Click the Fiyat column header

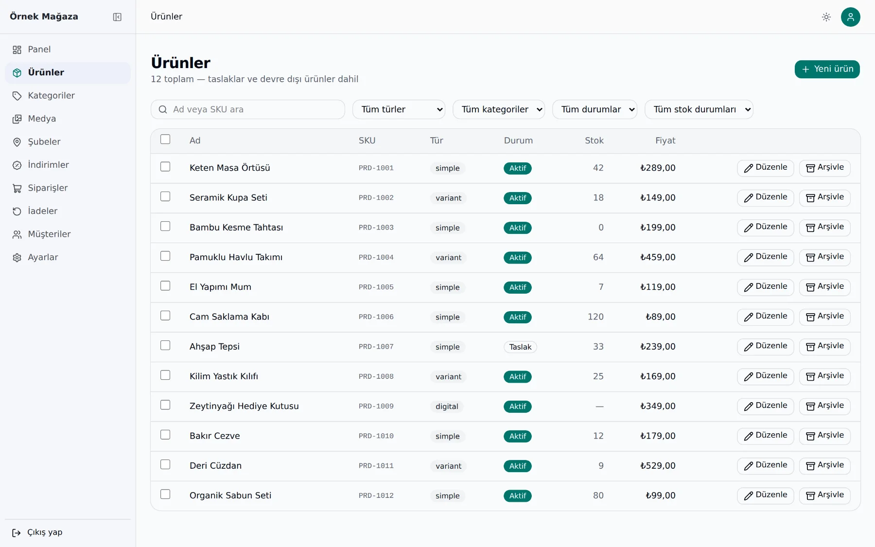point(665,141)
